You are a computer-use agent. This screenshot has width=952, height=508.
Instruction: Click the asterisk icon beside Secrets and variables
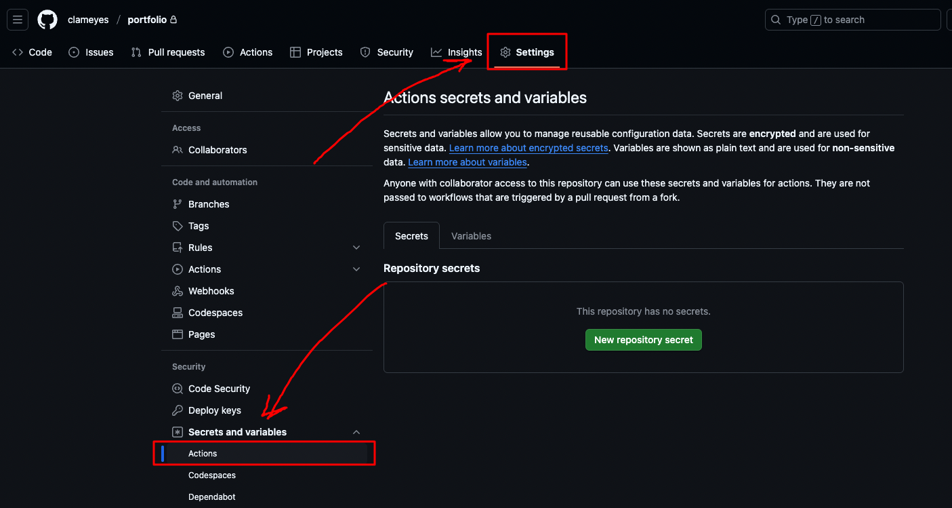[178, 432]
